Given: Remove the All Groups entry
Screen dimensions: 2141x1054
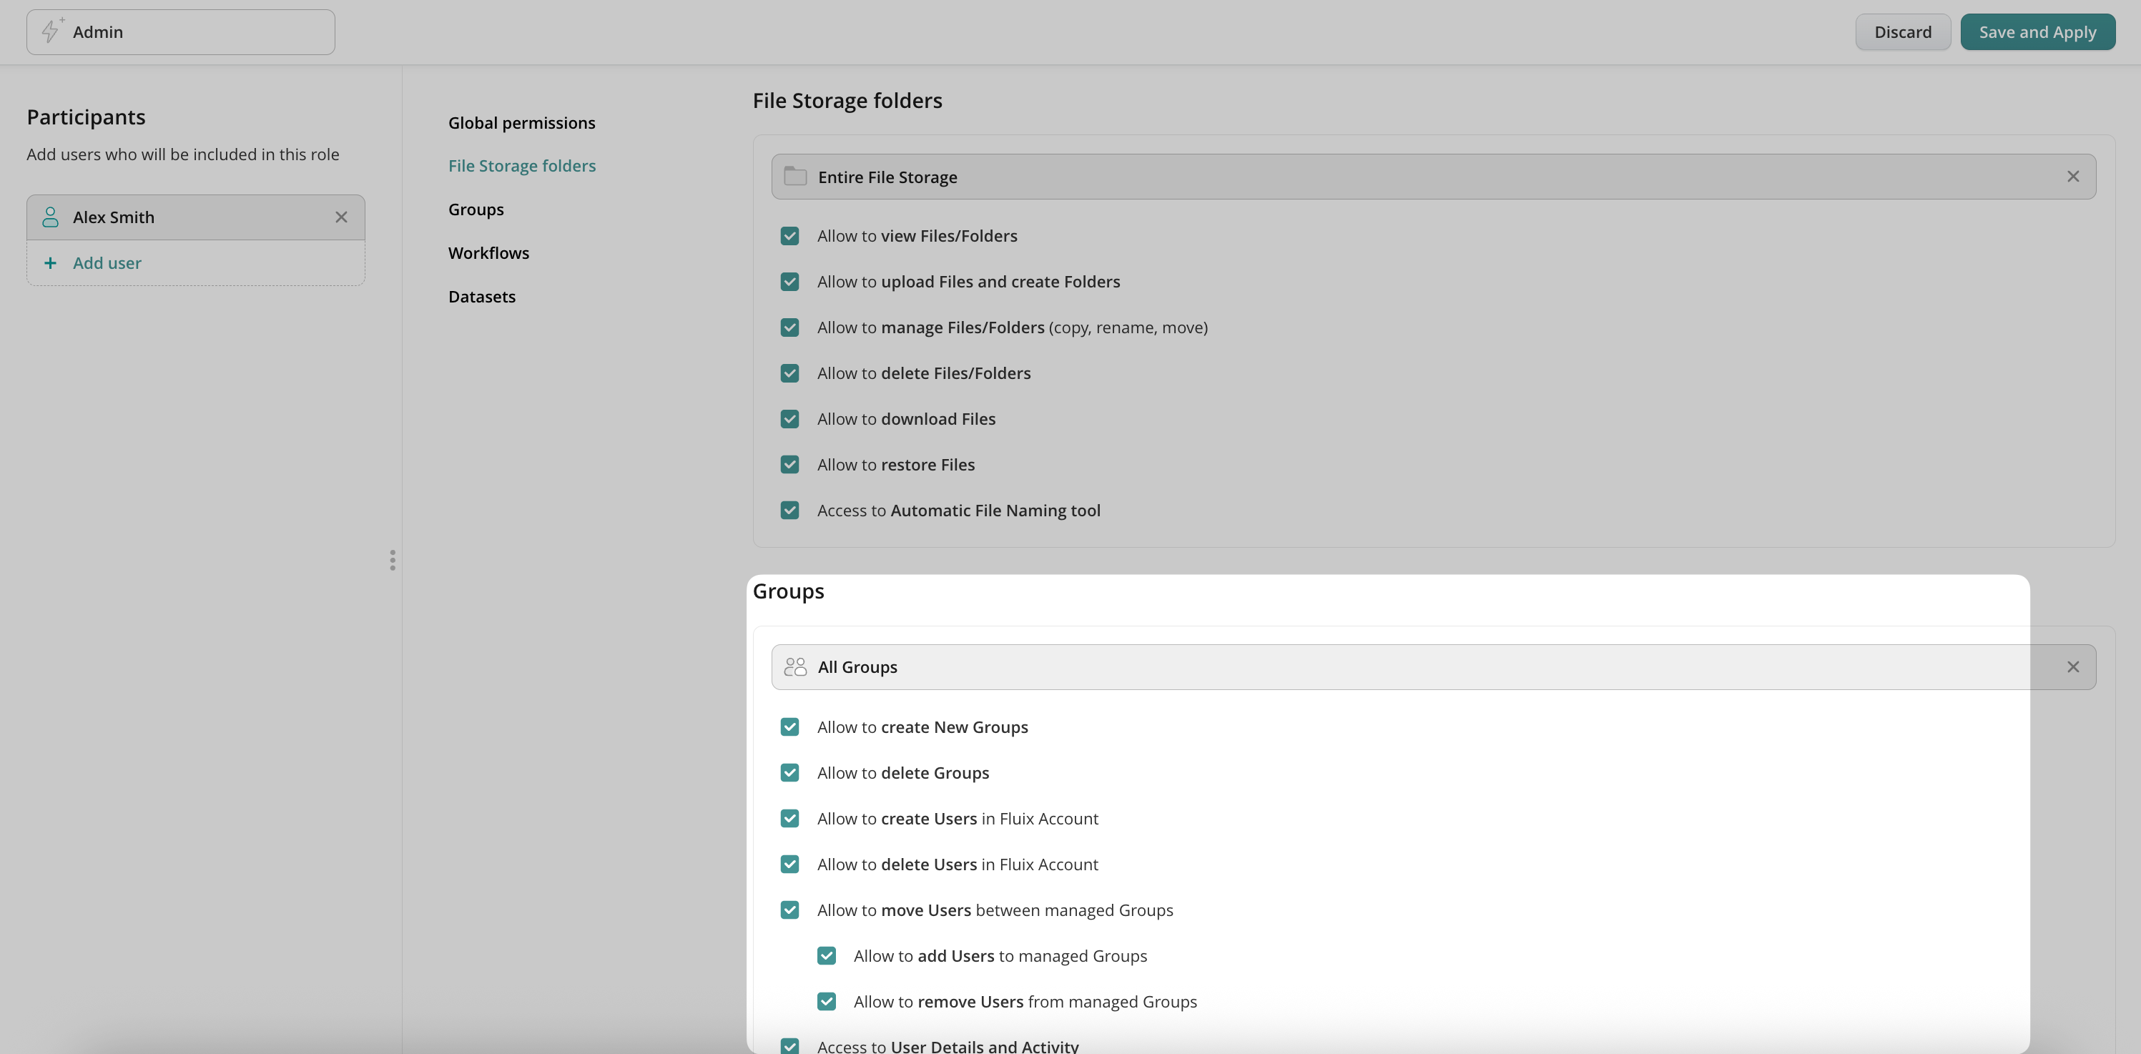Looking at the screenshot, I should (x=2073, y=666).
